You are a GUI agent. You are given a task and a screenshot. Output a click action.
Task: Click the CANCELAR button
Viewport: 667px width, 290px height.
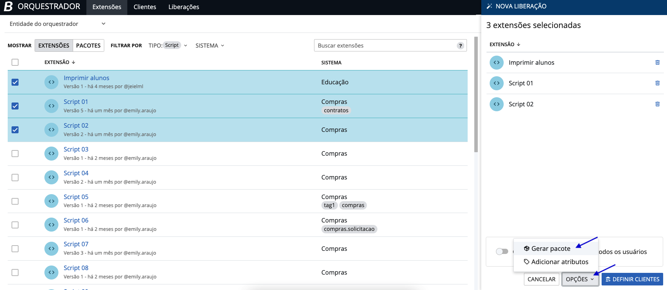(541, 279)
